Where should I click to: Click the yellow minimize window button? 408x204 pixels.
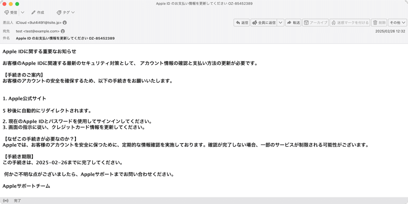pos(11,4)
